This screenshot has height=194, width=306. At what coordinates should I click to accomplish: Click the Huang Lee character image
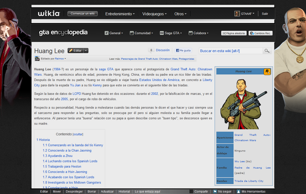(x=243, y=103)
